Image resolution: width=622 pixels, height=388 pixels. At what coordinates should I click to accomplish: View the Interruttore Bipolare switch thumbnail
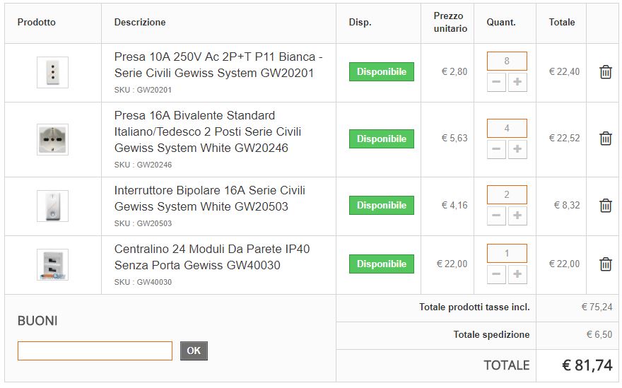coord(52,206)
